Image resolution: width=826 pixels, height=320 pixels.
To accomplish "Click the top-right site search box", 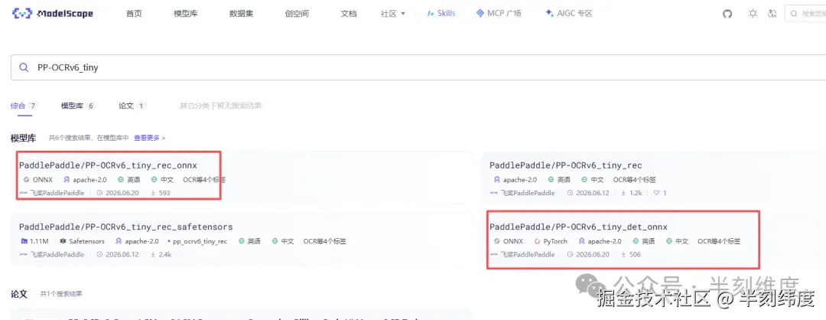I will [805, 14].
